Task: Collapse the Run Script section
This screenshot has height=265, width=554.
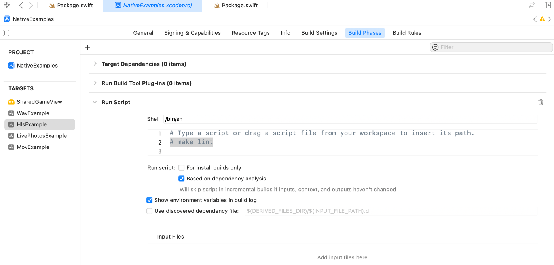Action: (95, 102)
